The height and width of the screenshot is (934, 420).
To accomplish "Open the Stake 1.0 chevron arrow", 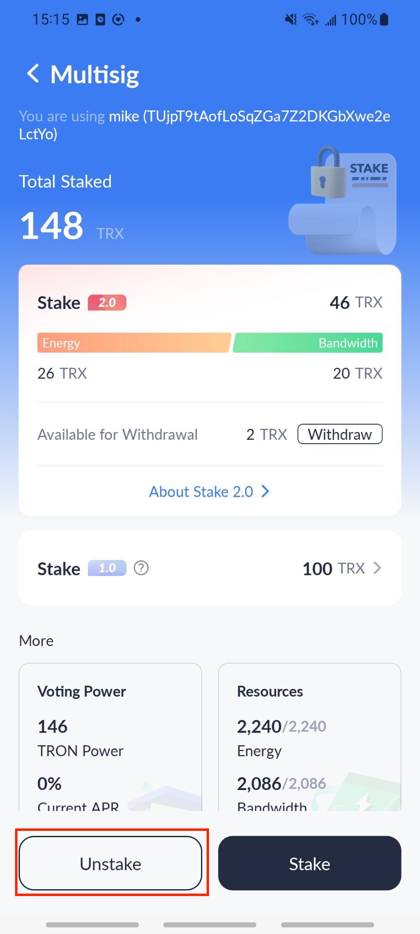I will click(377, 568).
